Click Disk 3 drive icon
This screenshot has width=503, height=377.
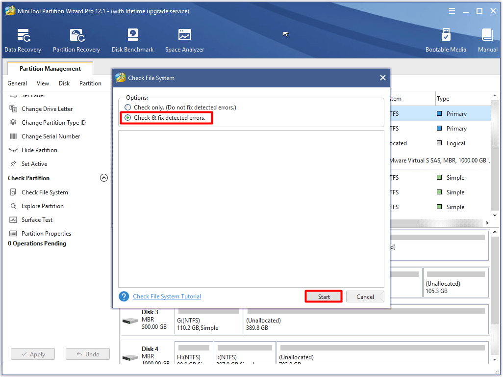[x=130, y=321]
